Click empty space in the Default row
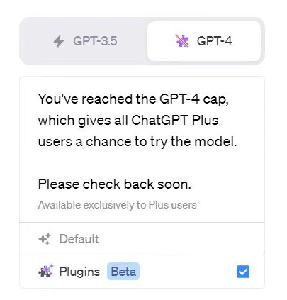 (179, 239)
